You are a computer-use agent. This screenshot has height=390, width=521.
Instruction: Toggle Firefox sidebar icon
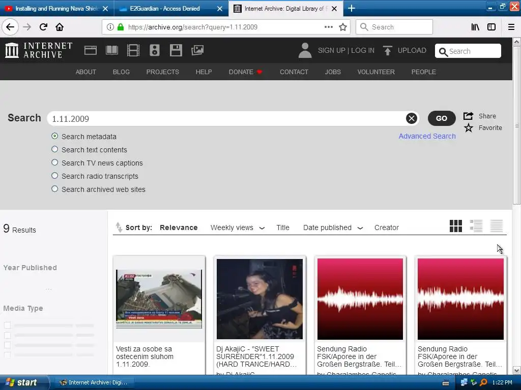click(491, 27)
